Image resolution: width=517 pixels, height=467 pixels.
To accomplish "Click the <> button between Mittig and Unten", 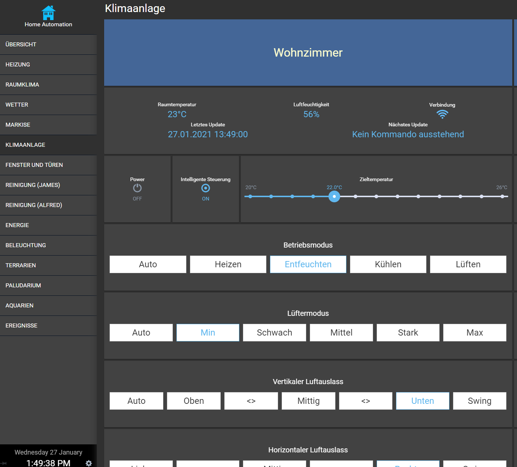I will click(366, 401).
